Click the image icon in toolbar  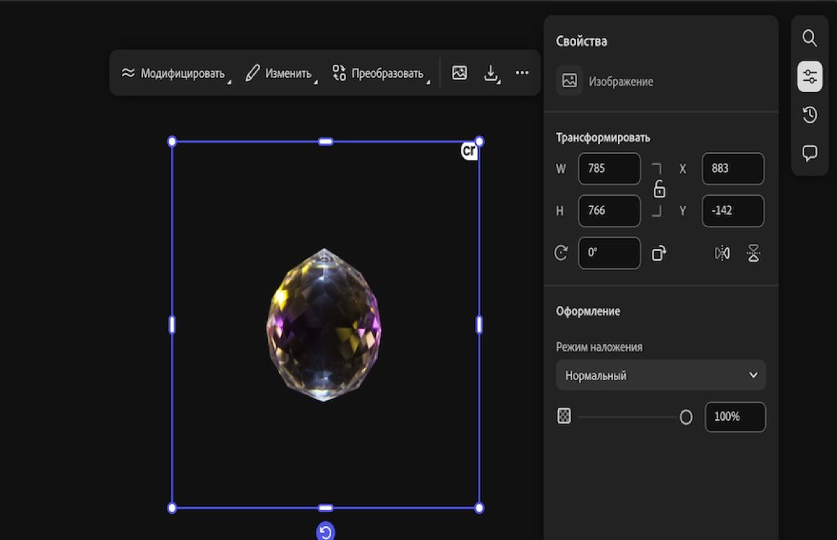459,72
